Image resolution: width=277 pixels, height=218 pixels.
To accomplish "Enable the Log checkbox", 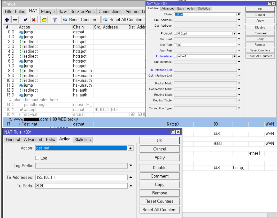I will tap(37, 158).
